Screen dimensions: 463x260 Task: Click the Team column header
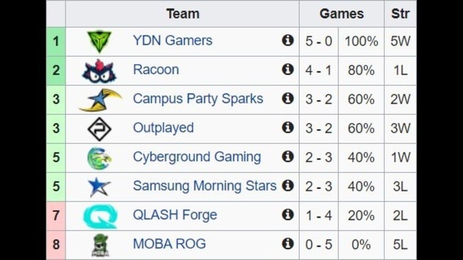(x=182, y=14)
